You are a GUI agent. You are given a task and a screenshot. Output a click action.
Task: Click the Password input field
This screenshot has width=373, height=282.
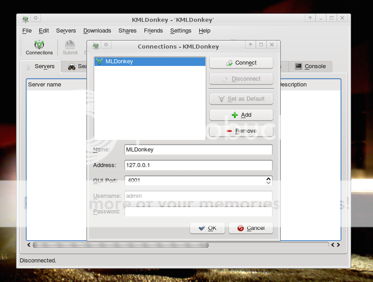pos(198,212)
